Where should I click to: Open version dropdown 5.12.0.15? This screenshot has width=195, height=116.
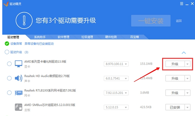click(116, 107)
